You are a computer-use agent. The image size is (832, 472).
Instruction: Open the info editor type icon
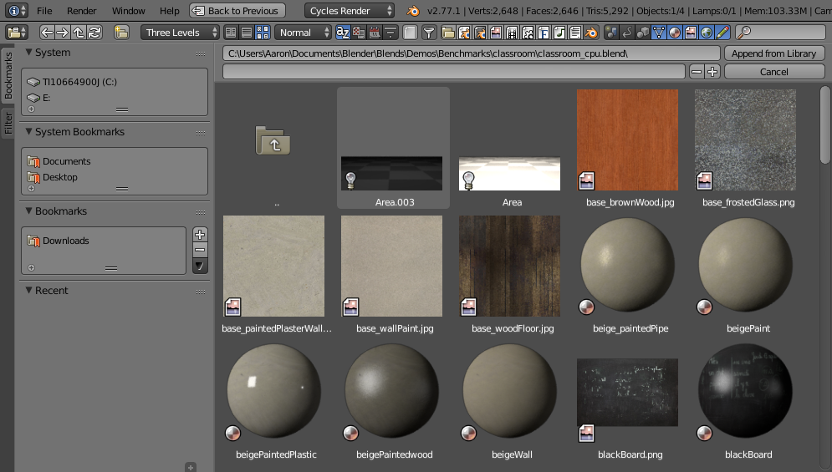coord(17,11)
